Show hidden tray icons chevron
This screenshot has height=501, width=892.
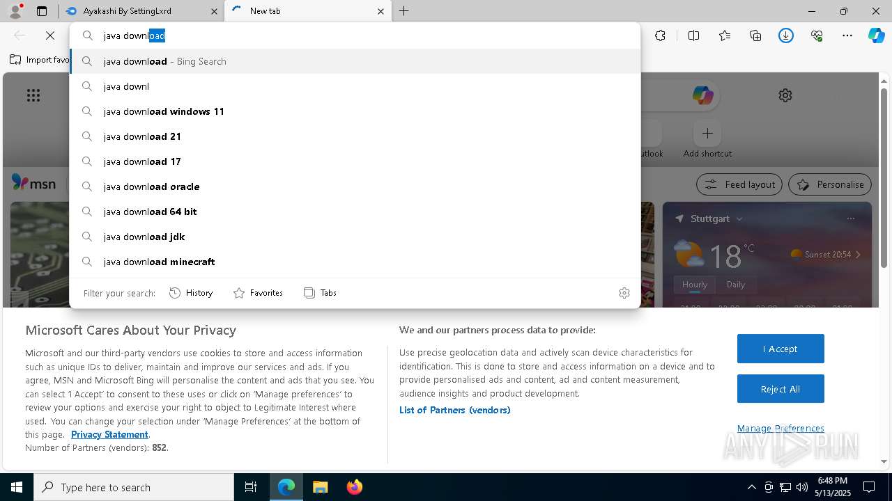click(751, 487)
